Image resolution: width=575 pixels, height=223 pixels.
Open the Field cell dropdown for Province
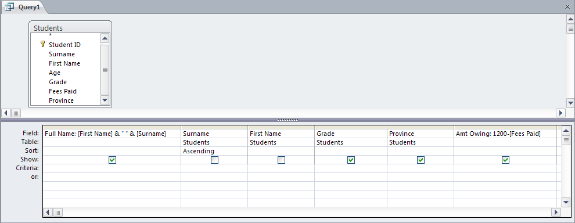[x=421, y=134]
